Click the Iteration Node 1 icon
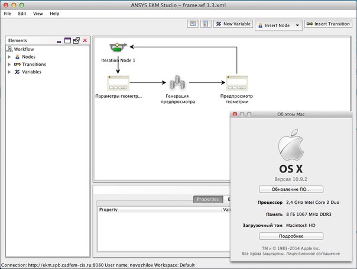Image resolution: width=357 pixels, height=269 pixels. (117, 47)
